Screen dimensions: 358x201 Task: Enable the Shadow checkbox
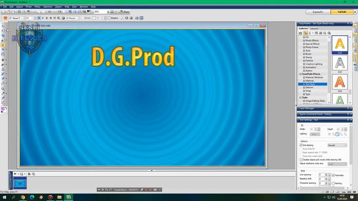109,18
